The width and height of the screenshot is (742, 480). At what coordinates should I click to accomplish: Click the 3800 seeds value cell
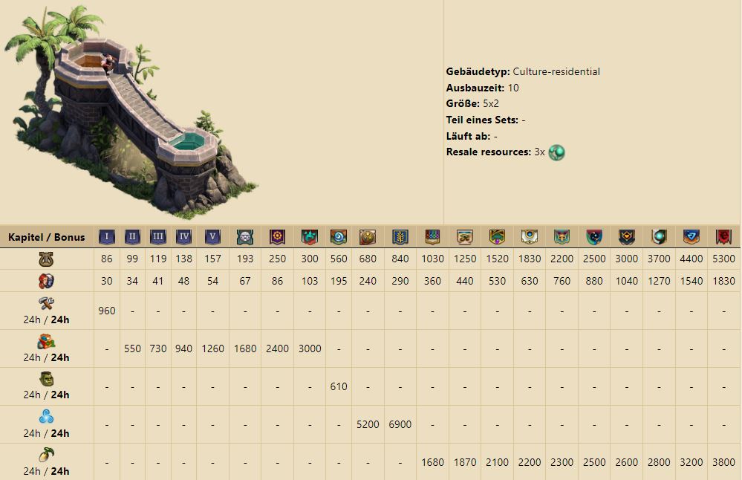(723, 462)
